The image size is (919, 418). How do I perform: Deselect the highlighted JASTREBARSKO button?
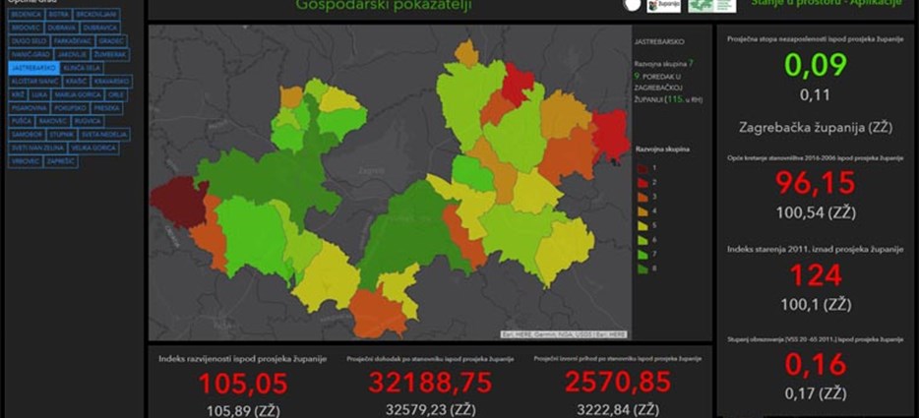(33, 68)
